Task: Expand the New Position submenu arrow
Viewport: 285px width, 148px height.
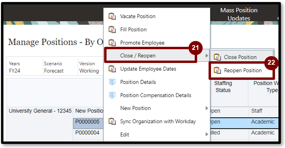Action: point(207,108)
